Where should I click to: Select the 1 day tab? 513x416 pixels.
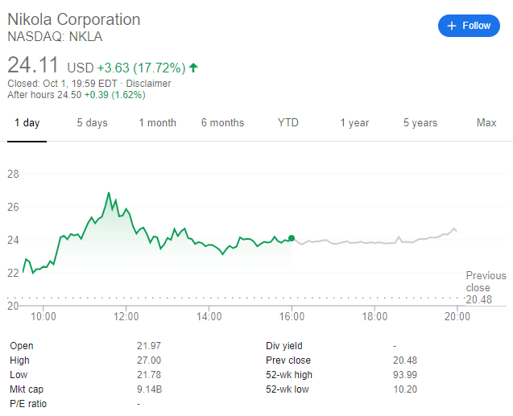coord(27,123)
